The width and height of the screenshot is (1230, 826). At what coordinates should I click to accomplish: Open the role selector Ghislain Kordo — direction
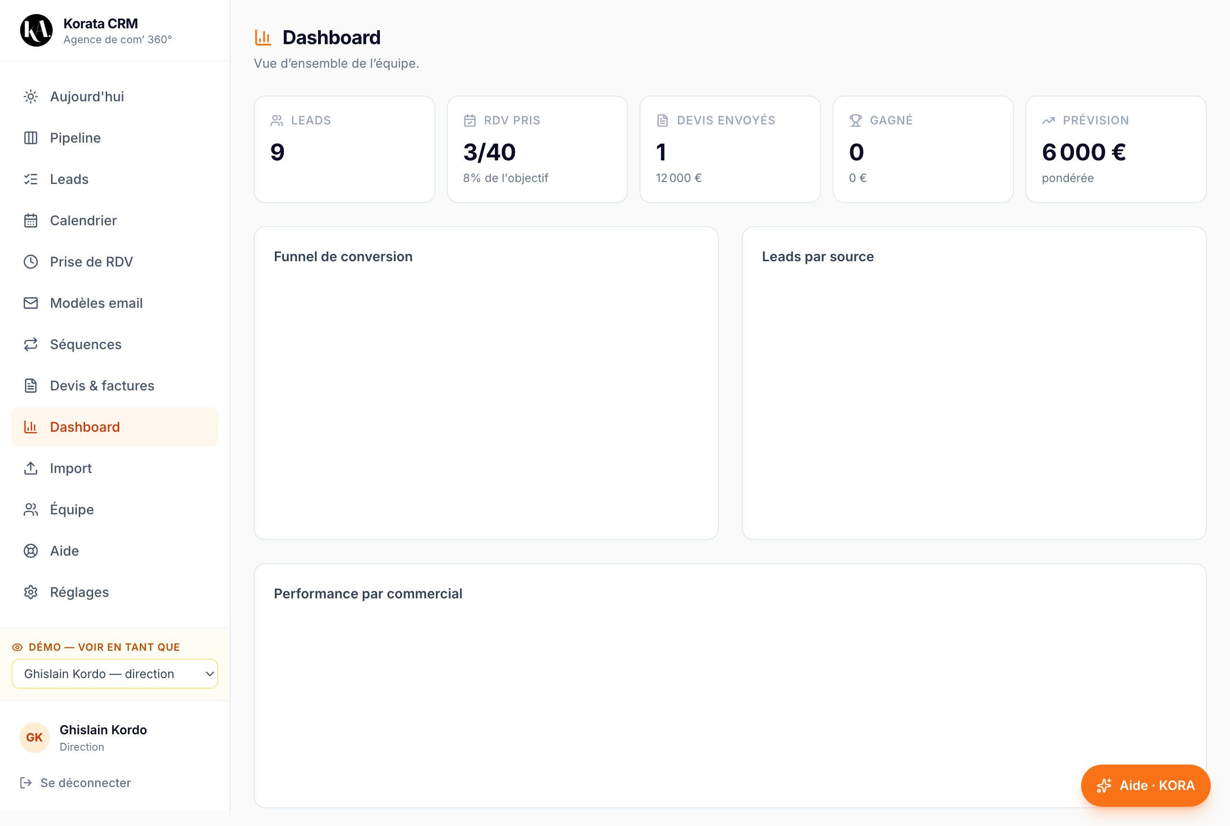coord(115,674)
